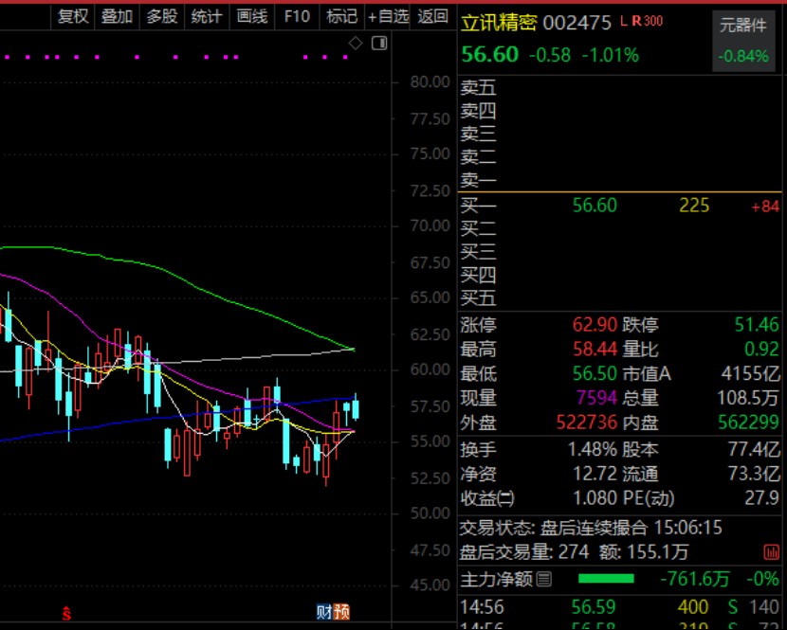Open the 财 financial report marker
787x630 pixels.
click(x=324, y=611)
